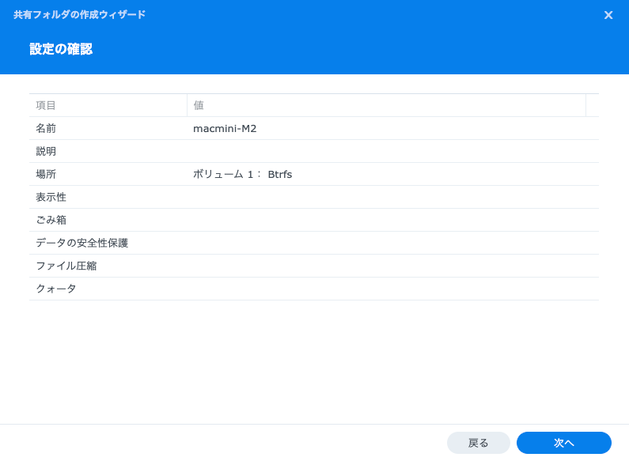
Task: Click the 設定の確認 heading
Action: coord(61,49)
